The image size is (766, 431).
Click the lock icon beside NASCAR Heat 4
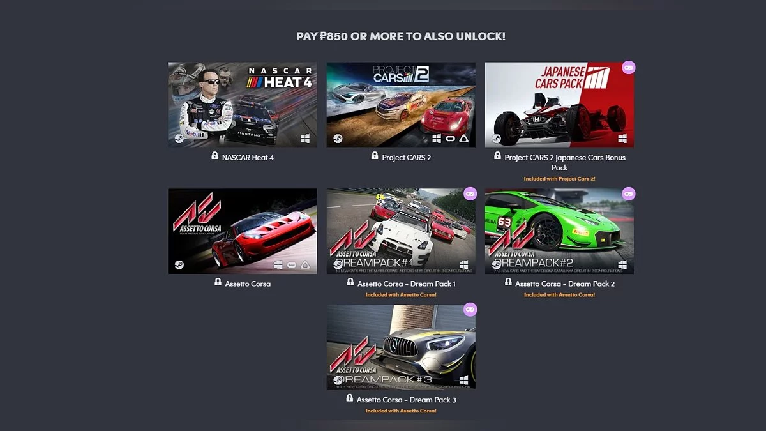click(215, 156)
